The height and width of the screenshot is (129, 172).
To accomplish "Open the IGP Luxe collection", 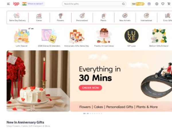I will pos(131,38).
